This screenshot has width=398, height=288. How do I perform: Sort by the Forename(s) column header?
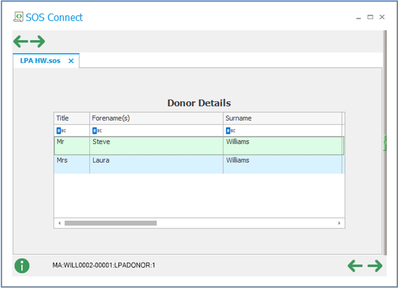[x=156, y=118]
